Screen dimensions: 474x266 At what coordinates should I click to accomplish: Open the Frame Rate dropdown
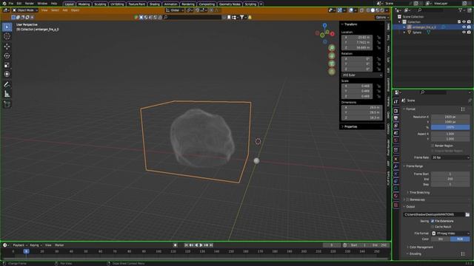tap(450, 157)
